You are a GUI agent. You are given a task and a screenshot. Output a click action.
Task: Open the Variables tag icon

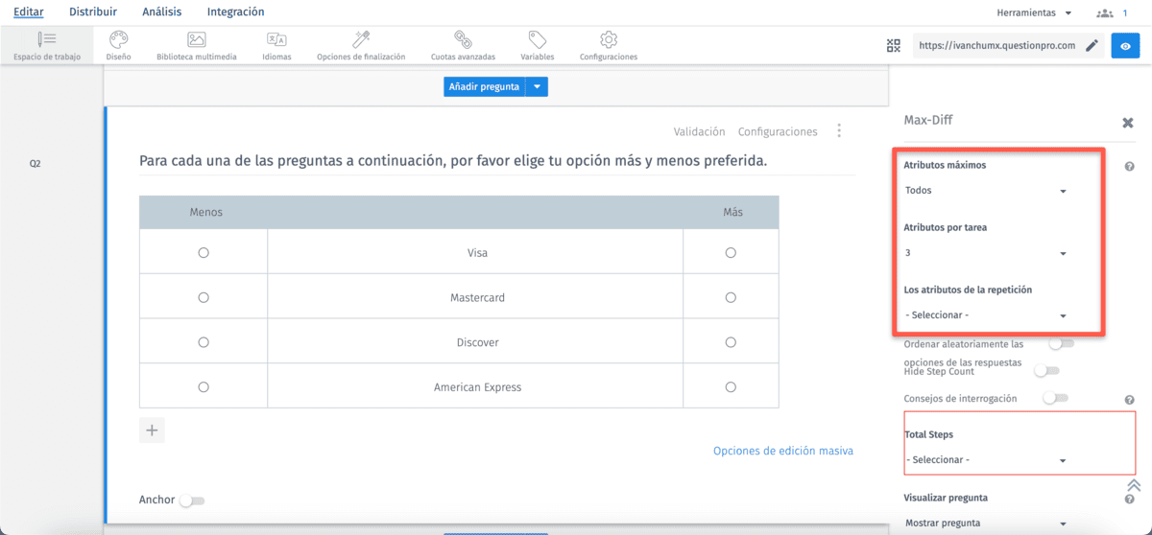(538, 39)
